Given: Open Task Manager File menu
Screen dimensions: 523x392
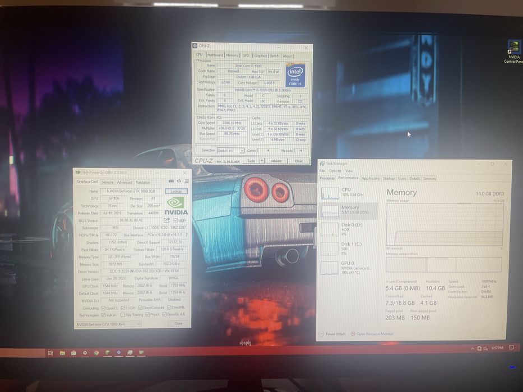Looking at the screenshot, I should (322, 171).
